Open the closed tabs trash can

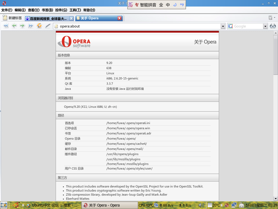pyautogui.click(x=270, y=18)
